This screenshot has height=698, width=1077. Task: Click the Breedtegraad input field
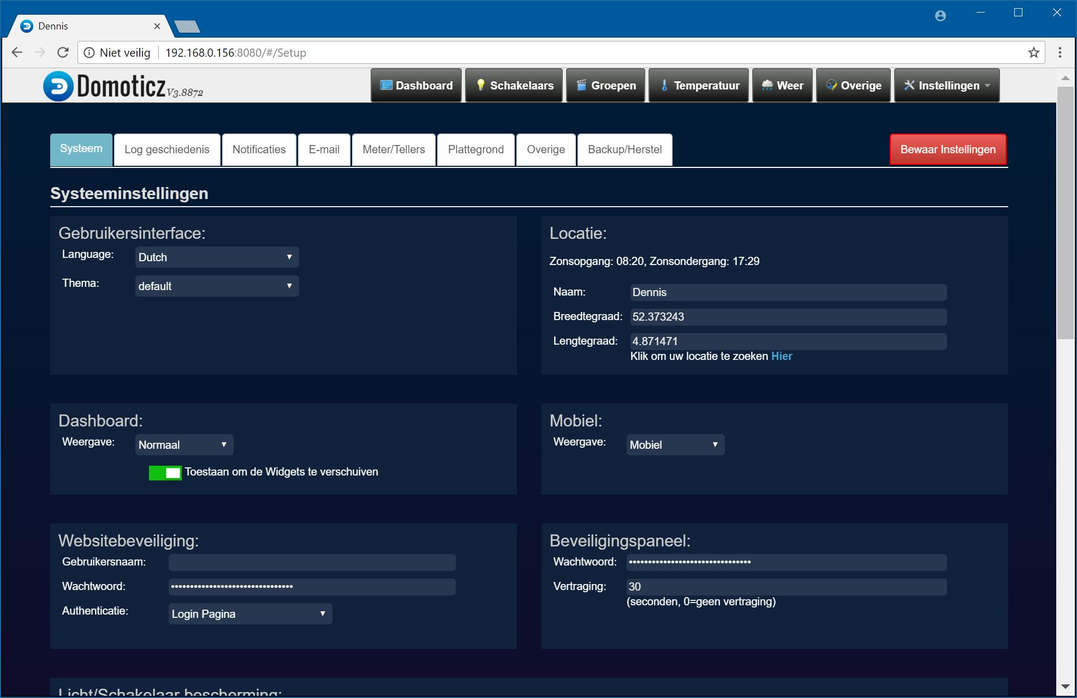tap(788, 317)
